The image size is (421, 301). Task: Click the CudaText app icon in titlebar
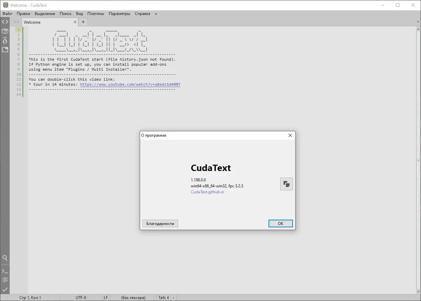click(x=5, y=5)
